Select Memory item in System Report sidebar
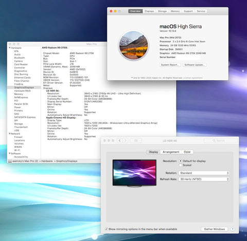The image size is (247, 241). (19, 94)
